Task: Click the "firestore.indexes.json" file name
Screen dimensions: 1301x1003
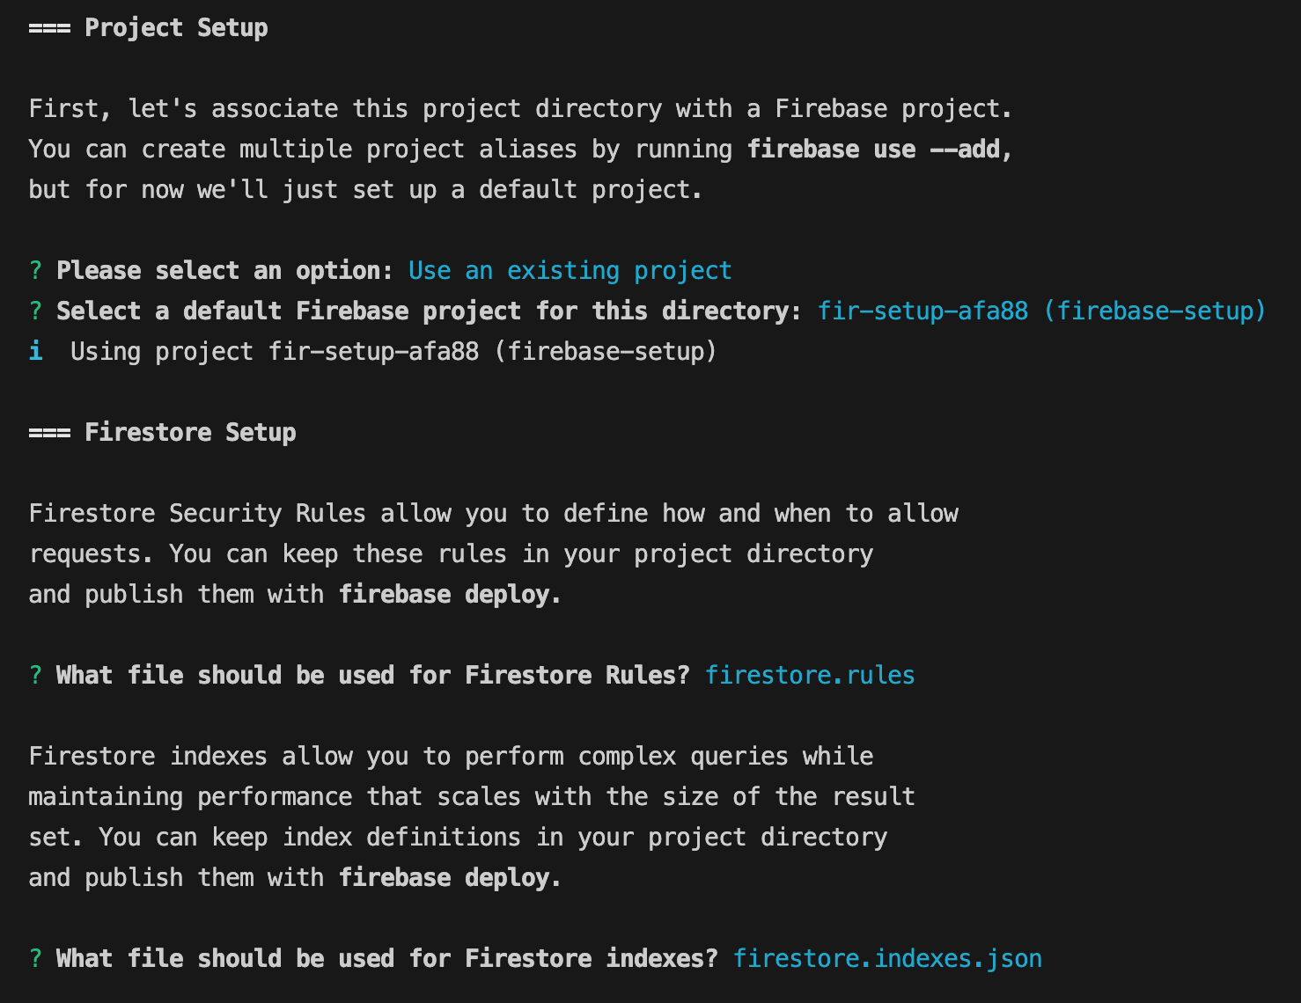Action: (x=887, y=958)
